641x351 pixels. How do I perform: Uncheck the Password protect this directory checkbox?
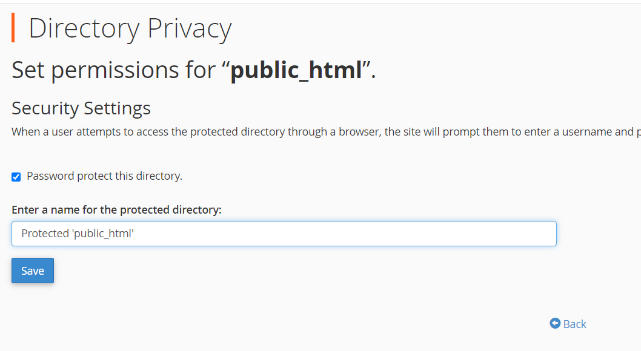pos(16,177)
